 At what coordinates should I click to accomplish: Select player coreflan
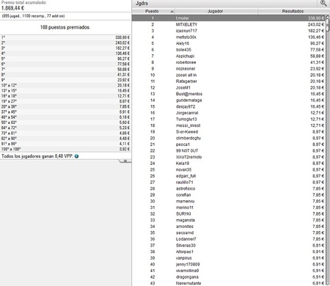point(183,195)
